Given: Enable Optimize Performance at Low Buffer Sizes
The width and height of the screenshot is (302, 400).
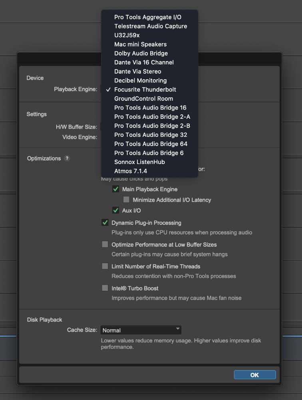Looking at the screenshot, I should coord(105,244).
